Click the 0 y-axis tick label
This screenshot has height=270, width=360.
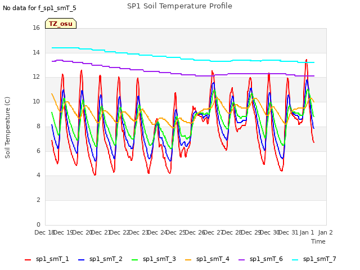pyautogui.click(x=38, y=224)
